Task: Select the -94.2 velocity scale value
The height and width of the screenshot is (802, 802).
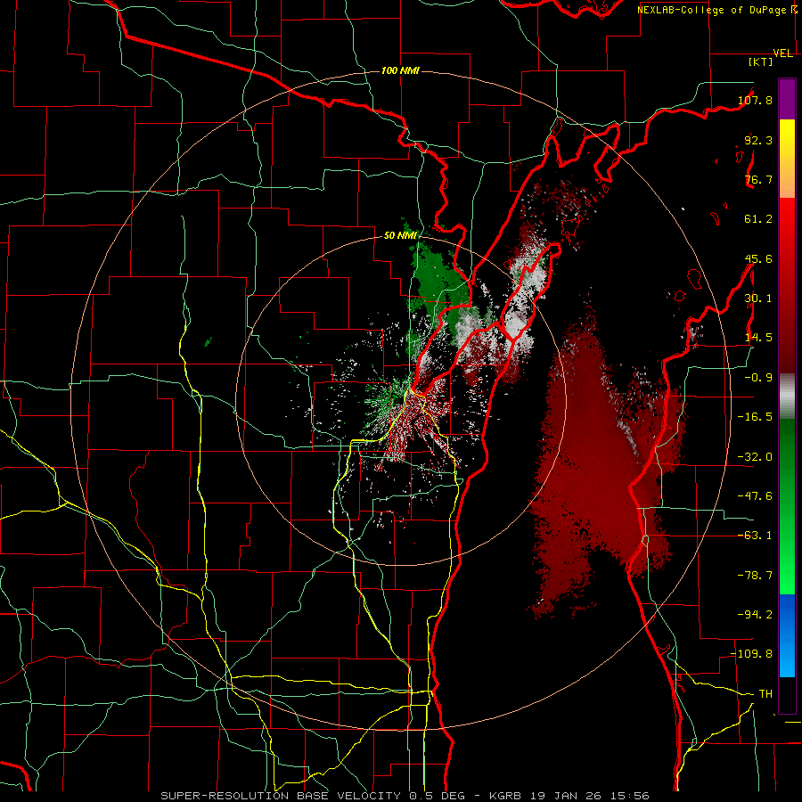Action: [x=755, y=614]
